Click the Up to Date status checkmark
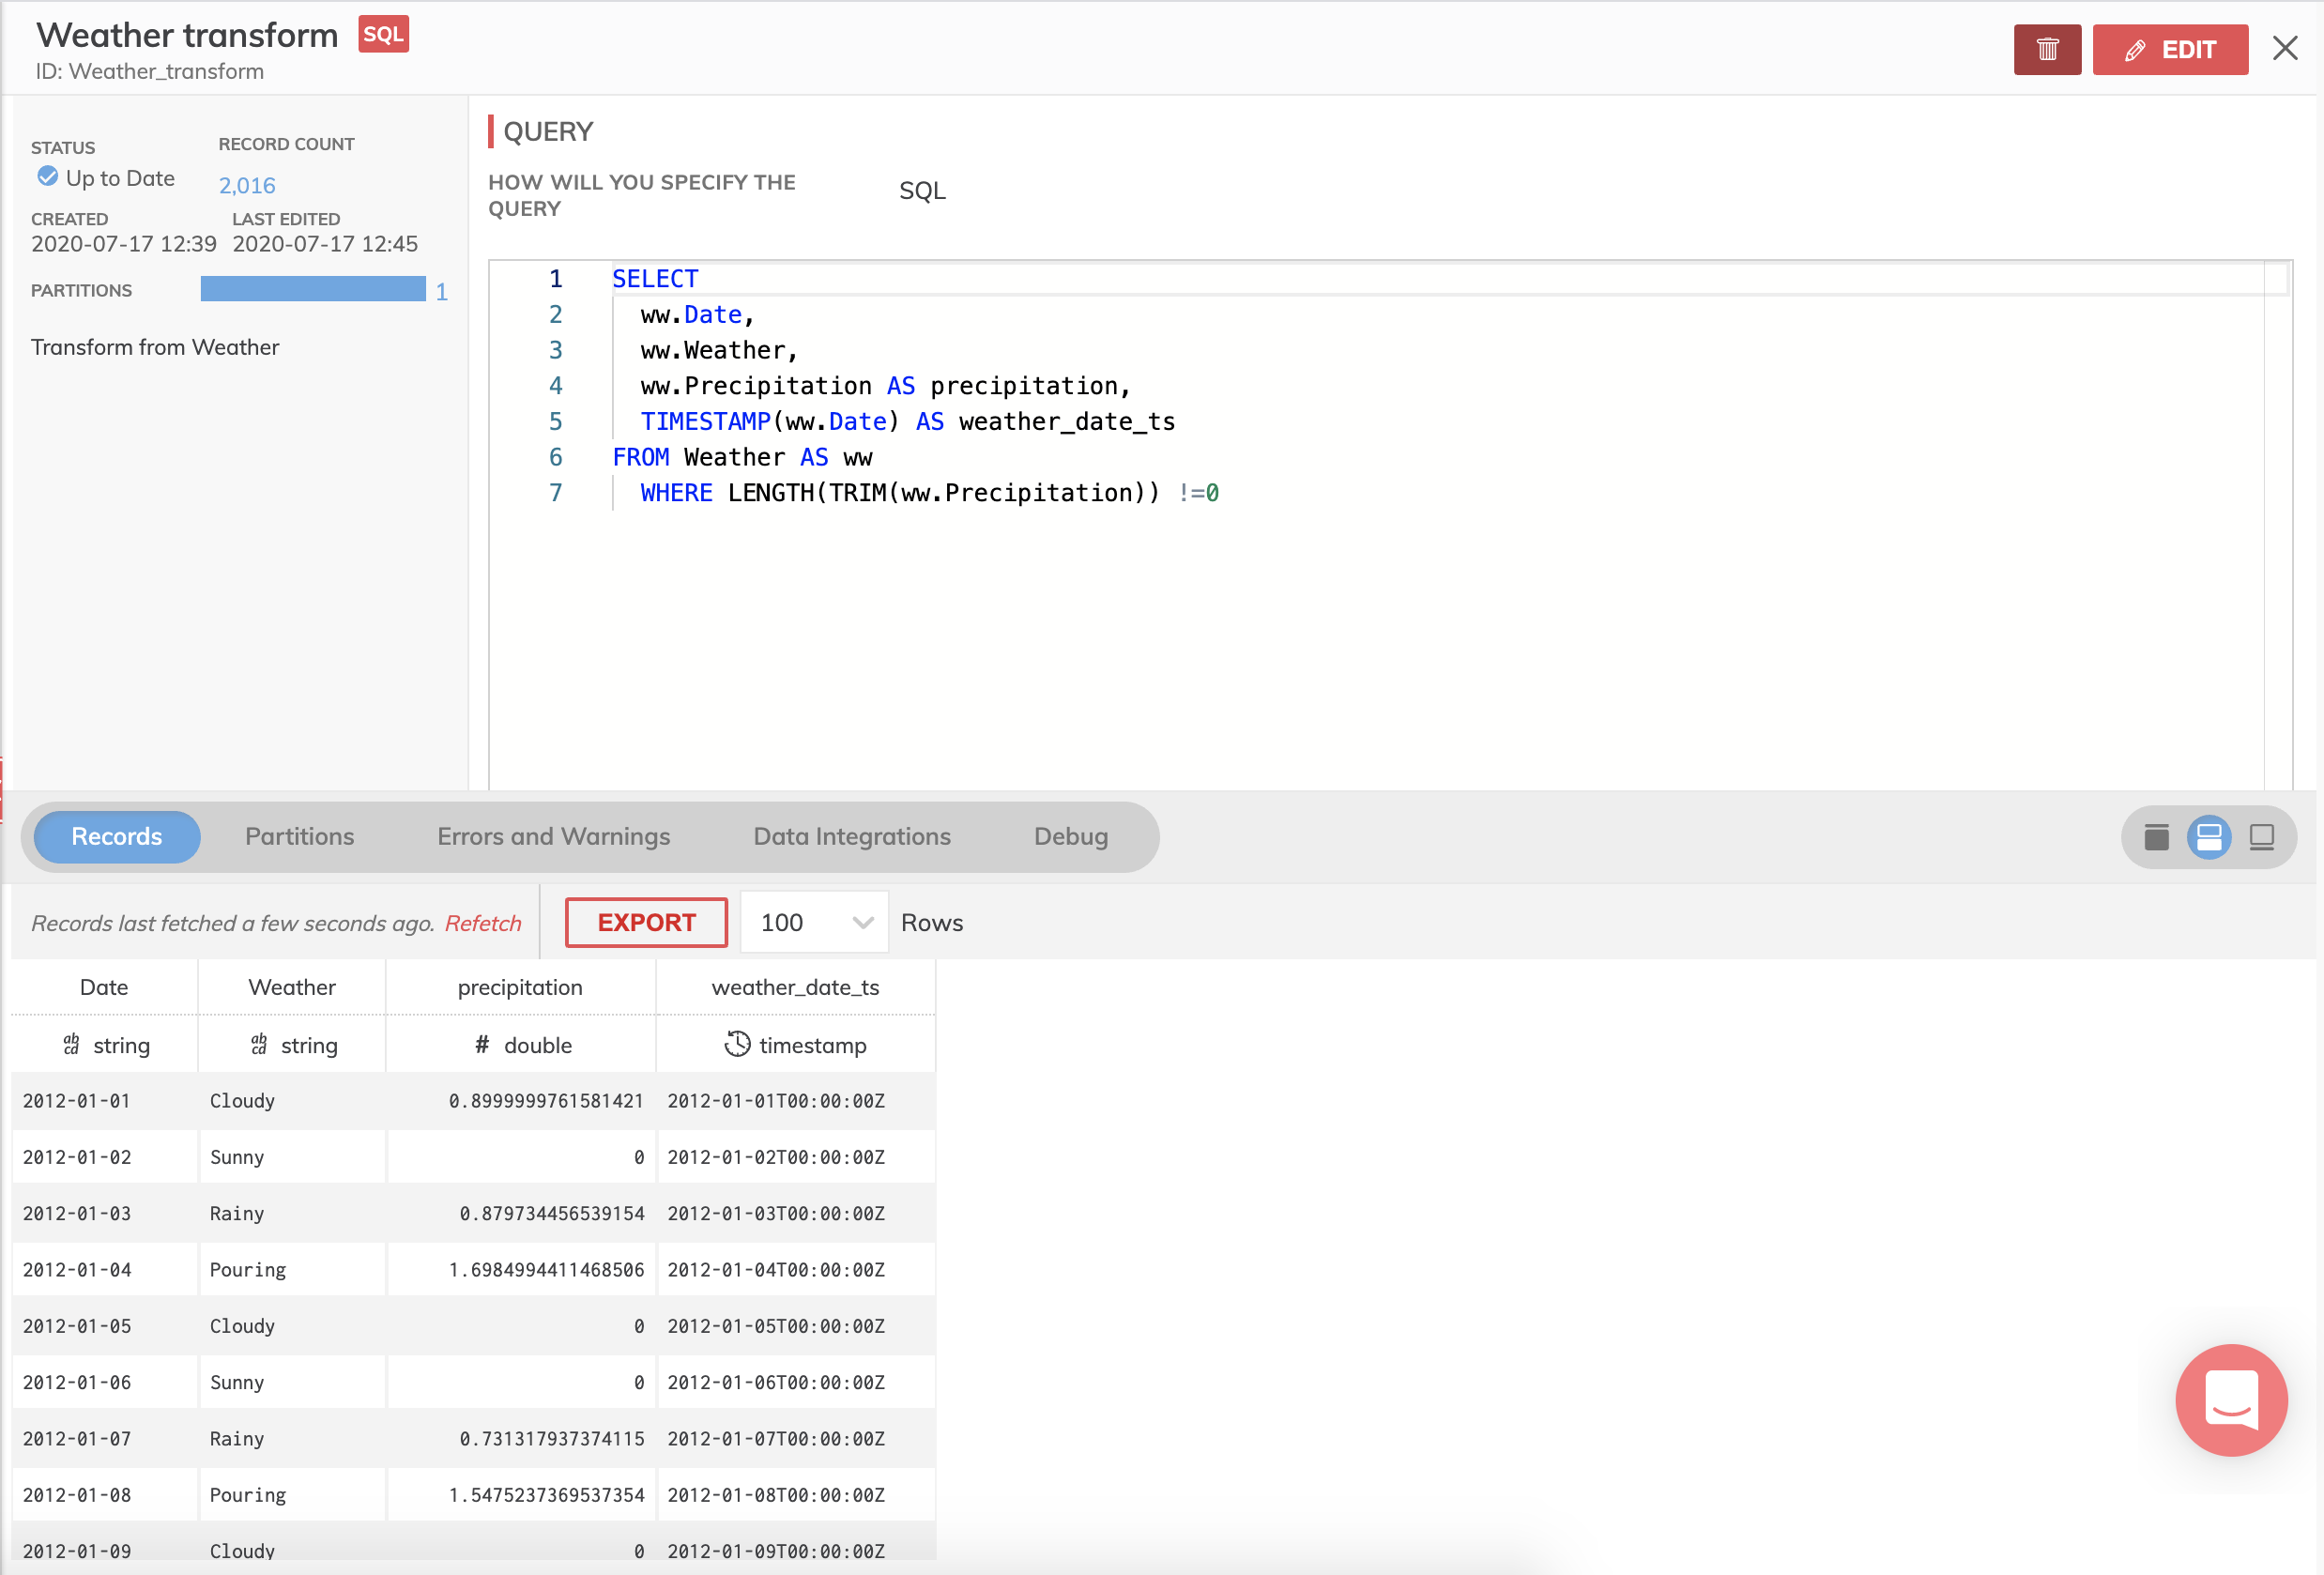 pyautogui.click(x=47, y=177)
